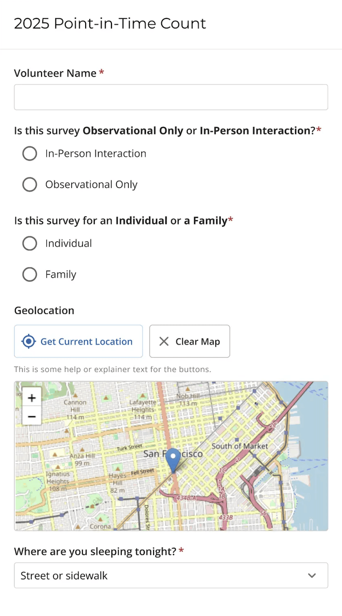The height and width of the screenshot is (616, 342).
Task: Click the zoom out icon on the map
Action: coord(32,417)
